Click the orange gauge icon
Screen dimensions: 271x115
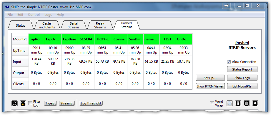(23, 103)
